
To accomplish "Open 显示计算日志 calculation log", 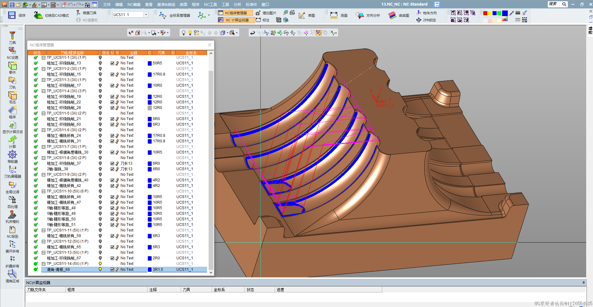I will (x=12, y=127).
